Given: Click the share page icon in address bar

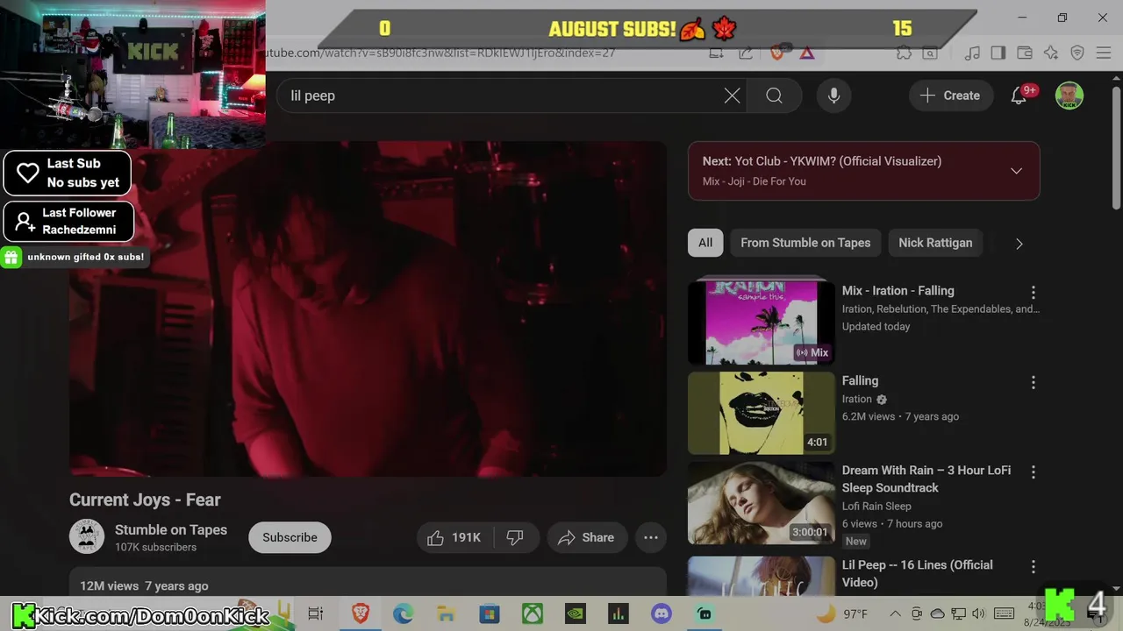Looking at the screenshot, I should [746, 53].
